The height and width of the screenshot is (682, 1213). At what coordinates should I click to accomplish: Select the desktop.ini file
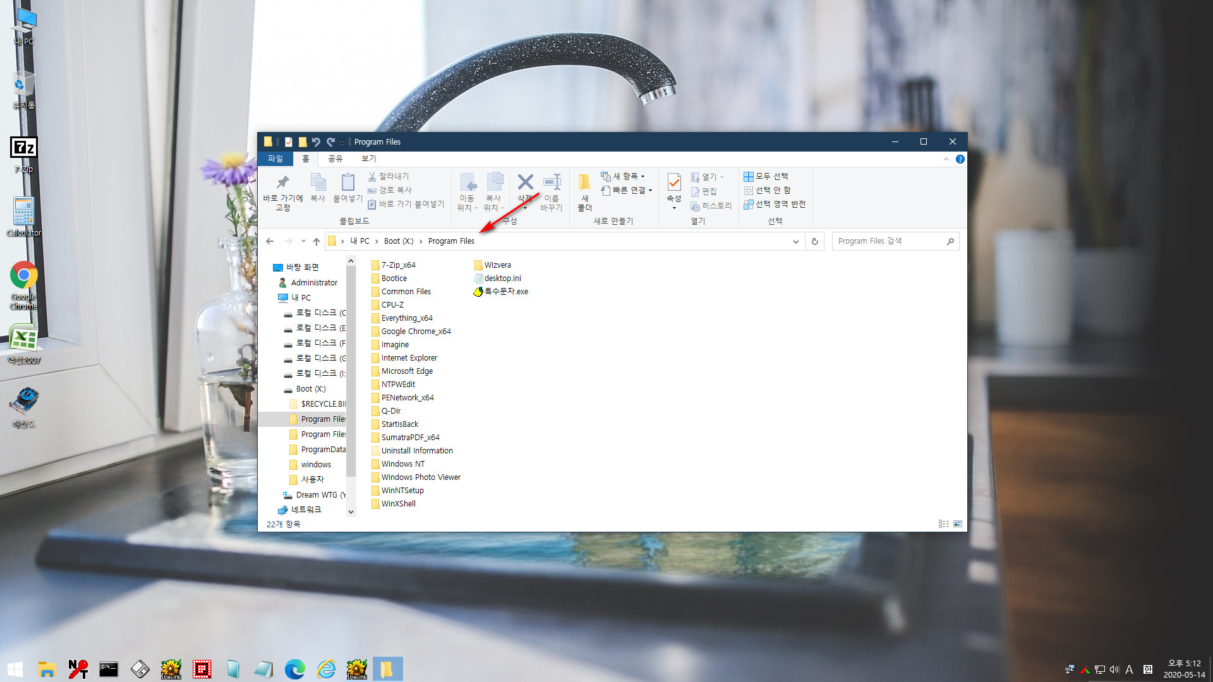498,278
